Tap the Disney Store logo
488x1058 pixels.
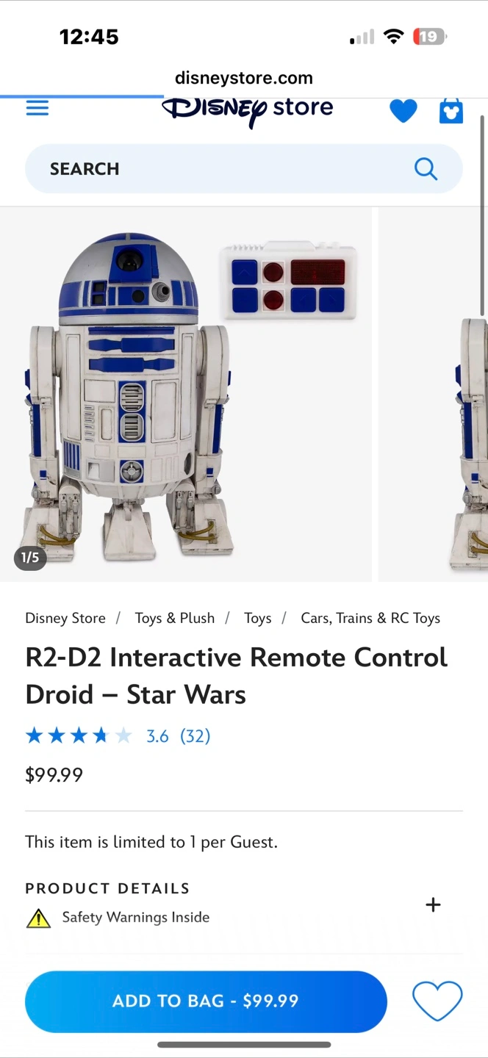(x=248, y=111)
